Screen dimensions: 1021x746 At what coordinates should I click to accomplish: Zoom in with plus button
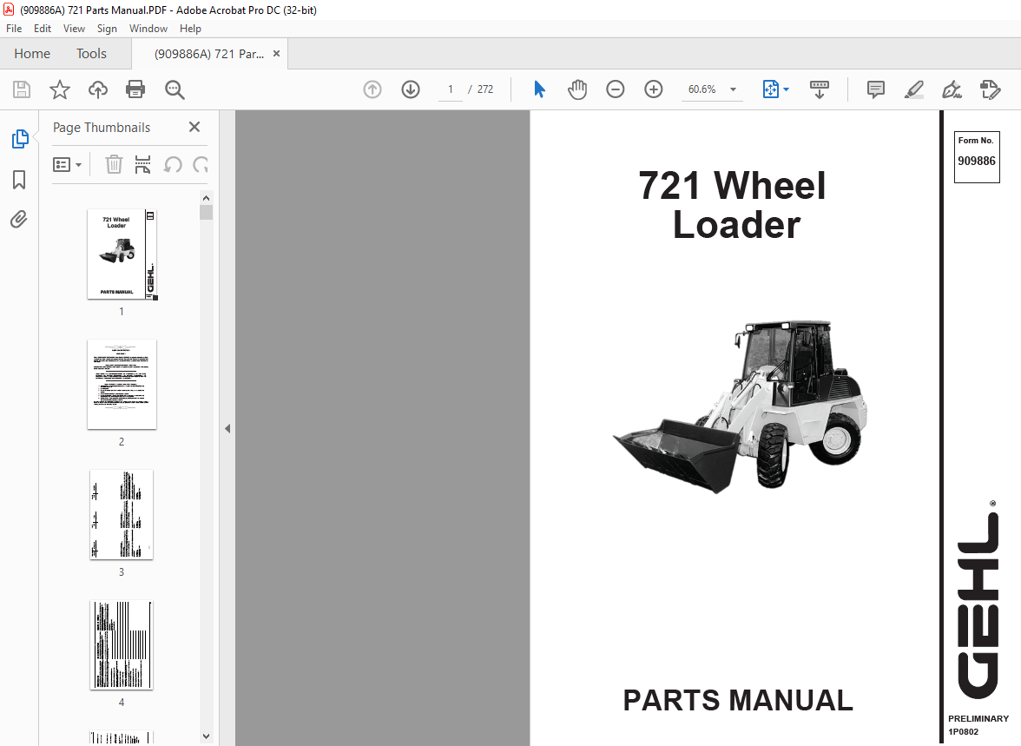click(x=654, y=89)
